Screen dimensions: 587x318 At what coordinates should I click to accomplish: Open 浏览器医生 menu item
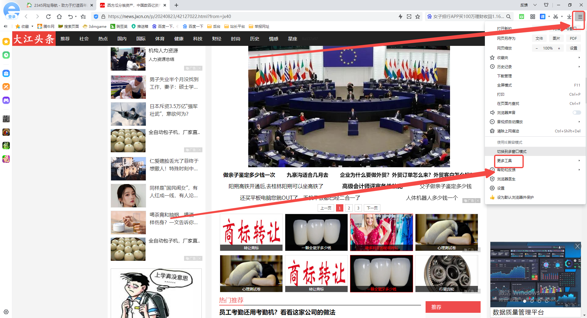535,179
